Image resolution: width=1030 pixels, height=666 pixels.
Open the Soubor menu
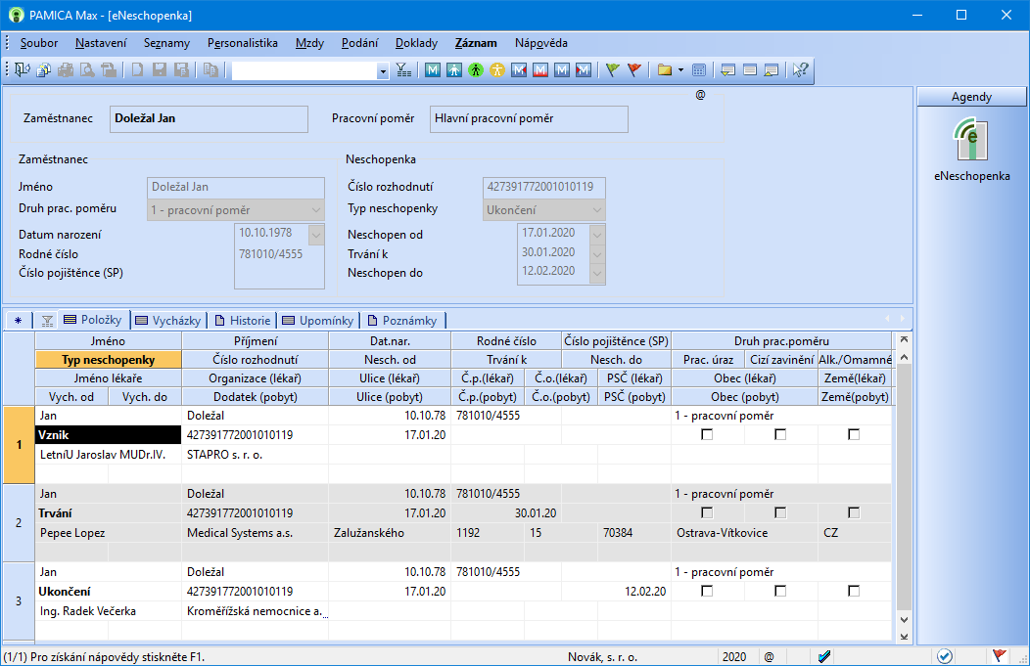click(39, 43)
